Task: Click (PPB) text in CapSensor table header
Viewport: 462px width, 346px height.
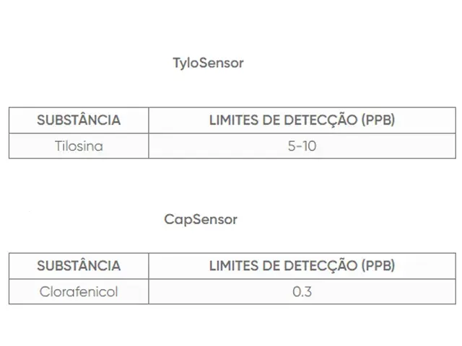Action: [x=378, y=266]
